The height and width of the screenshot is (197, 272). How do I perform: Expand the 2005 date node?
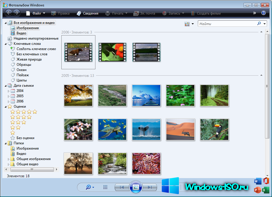[x=8, y=96]
